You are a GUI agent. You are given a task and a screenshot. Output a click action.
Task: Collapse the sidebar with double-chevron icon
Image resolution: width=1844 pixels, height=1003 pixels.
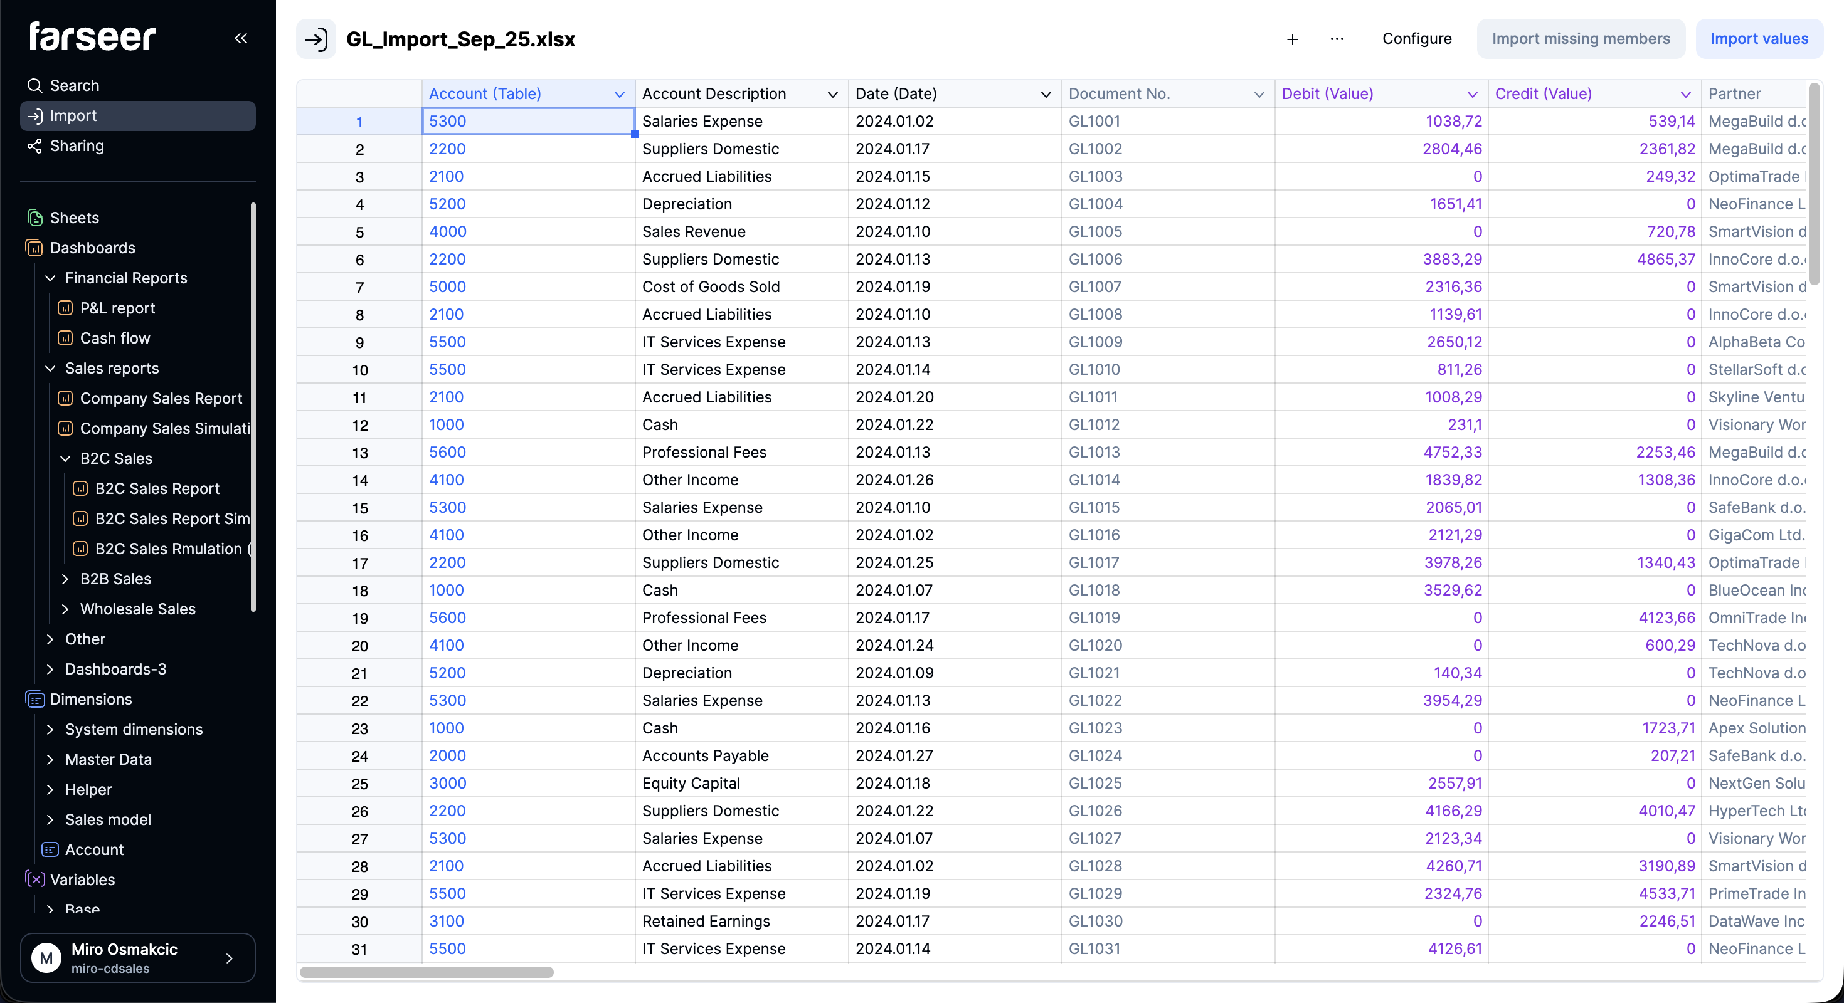(x=240, y=38)
